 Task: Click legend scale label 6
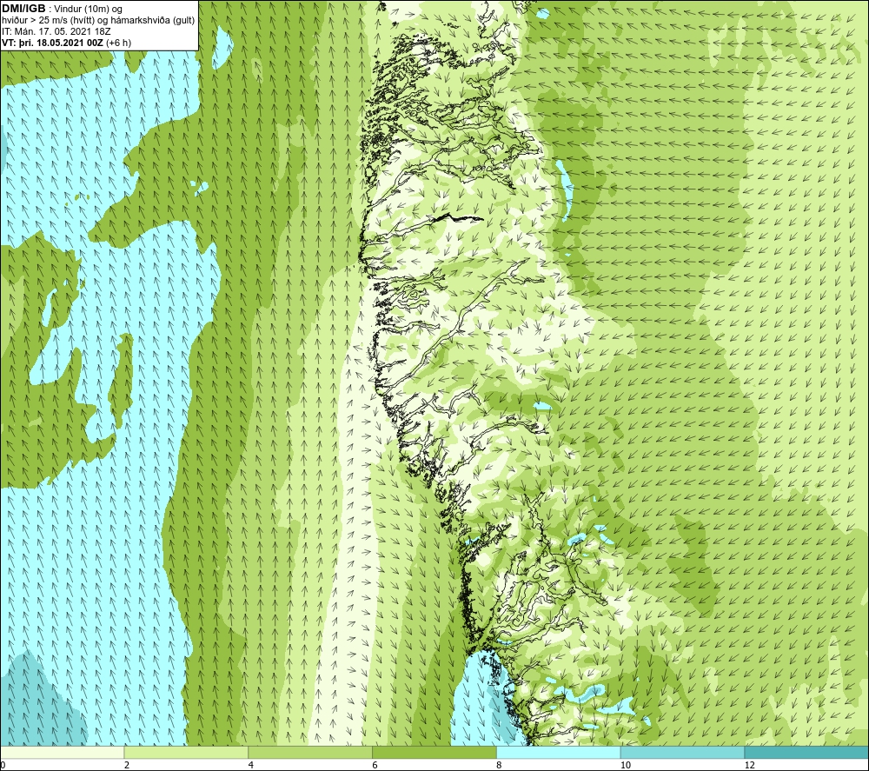pos(375,765)
